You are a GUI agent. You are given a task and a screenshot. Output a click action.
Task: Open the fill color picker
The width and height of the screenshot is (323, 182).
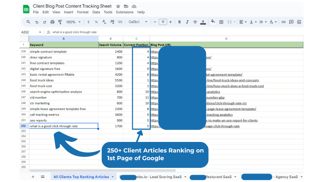(213, 22)
